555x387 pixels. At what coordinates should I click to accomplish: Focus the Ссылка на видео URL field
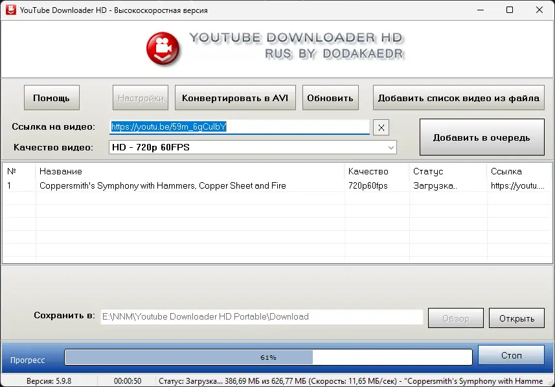(240, 127)
